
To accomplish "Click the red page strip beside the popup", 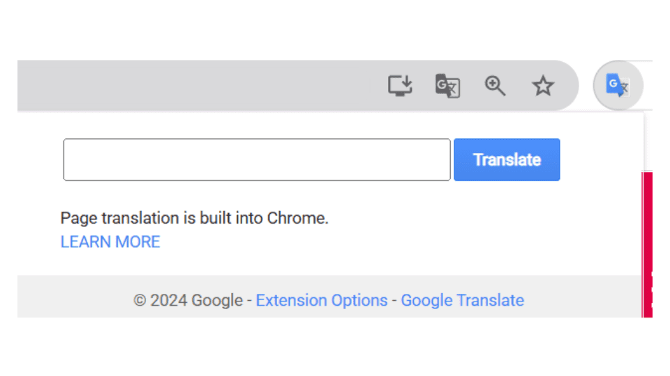I will [647, 223].
